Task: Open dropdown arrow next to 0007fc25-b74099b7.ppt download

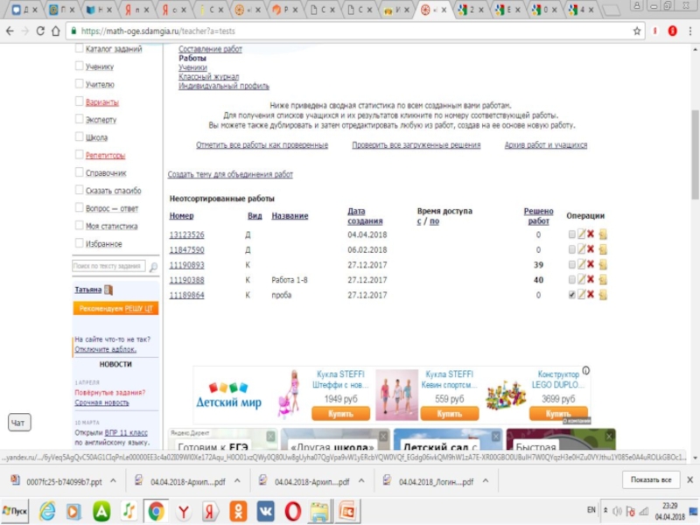Action: [x=114, y=481]
